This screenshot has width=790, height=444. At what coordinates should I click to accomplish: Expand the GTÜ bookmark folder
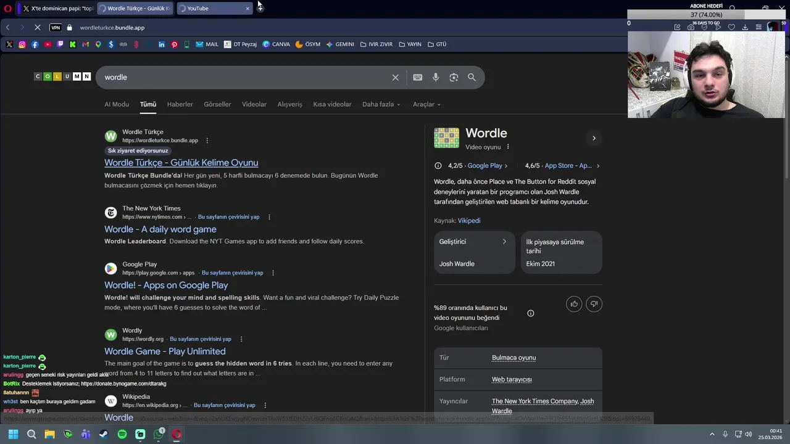coord(437,44)
